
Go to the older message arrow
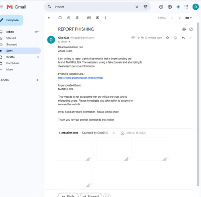coord(180,18)
